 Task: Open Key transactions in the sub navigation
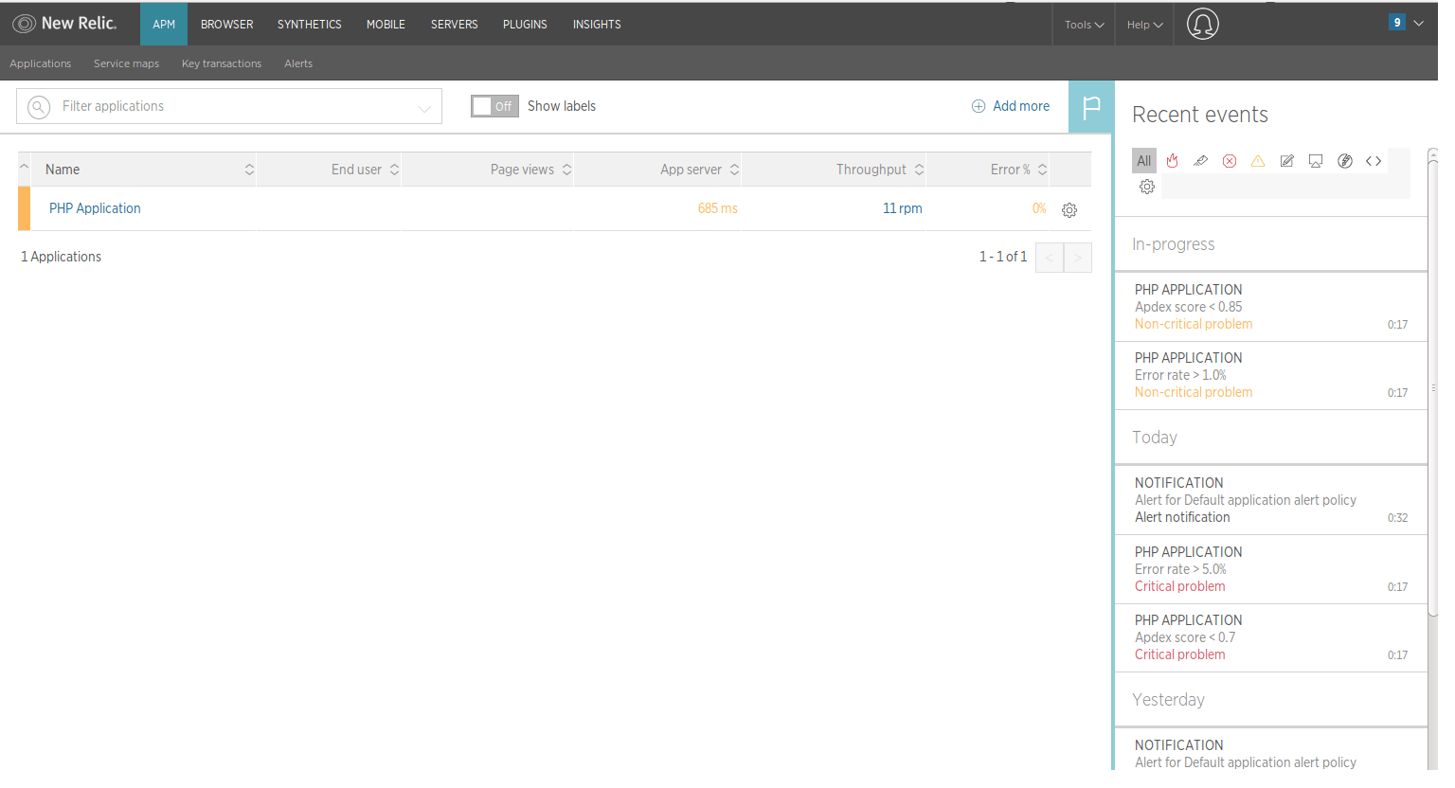click(222, 63)
